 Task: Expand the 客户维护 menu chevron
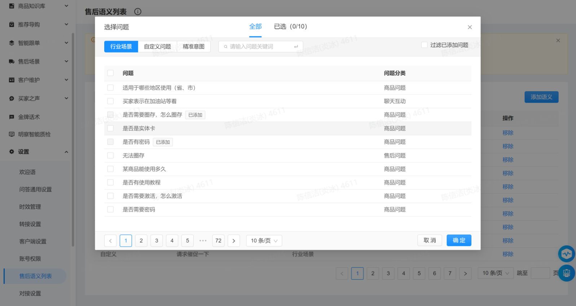point(66,80)
